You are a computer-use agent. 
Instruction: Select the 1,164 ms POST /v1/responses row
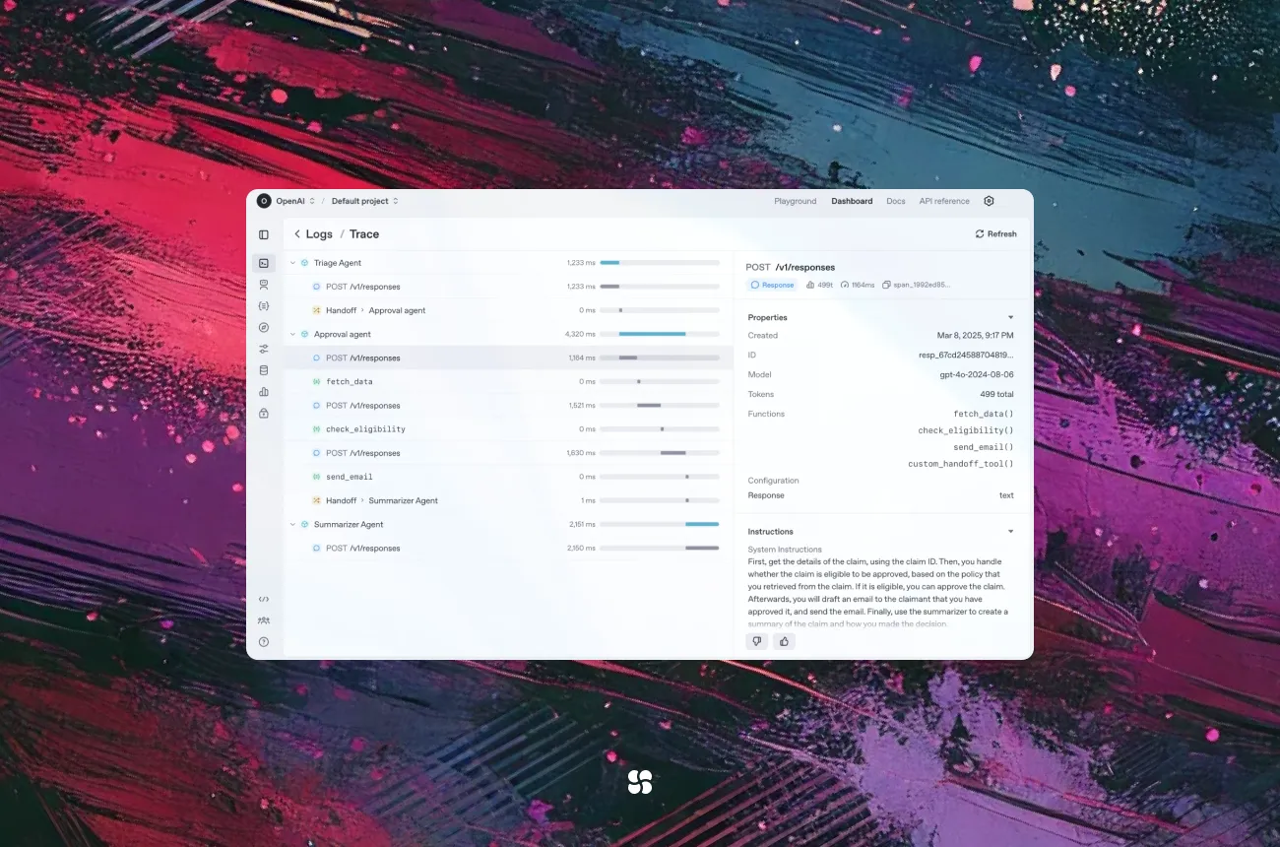508,358
